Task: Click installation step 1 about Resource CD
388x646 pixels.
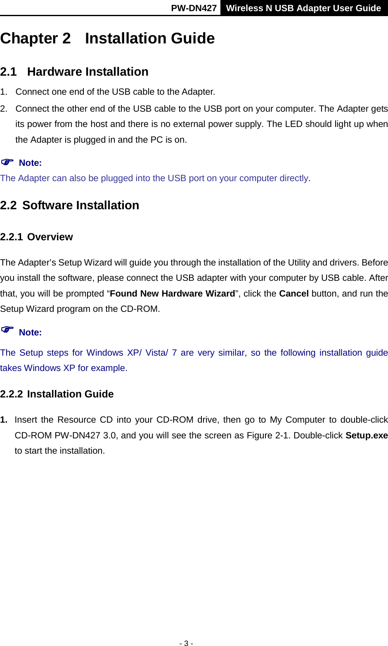Action: point(194,435)
